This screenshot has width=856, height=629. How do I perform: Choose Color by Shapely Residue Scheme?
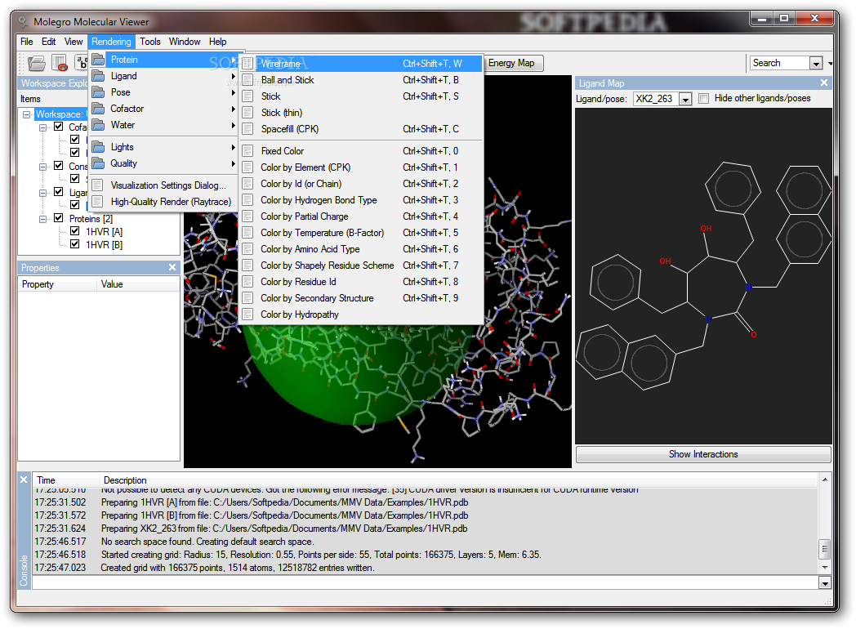coord(361,265)
